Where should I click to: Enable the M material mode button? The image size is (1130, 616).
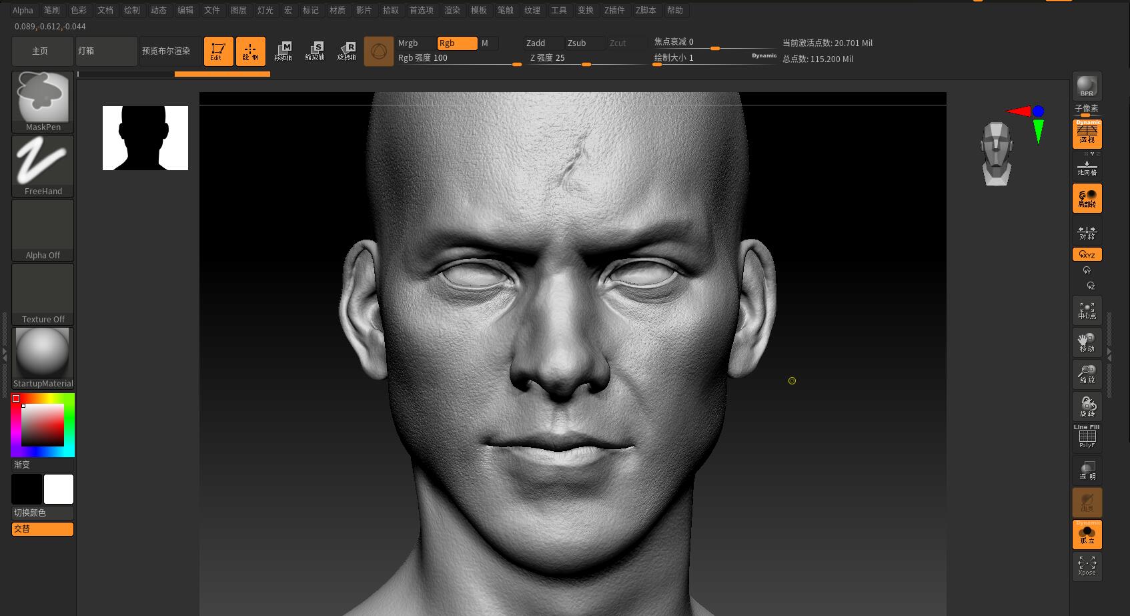(488, 43)
